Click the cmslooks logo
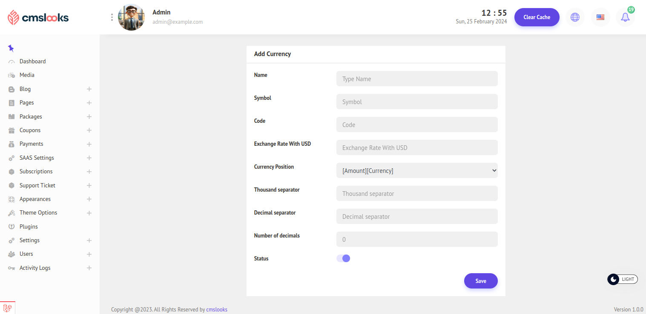This screenshot has height=314, width=646. [x=38, y=17]
